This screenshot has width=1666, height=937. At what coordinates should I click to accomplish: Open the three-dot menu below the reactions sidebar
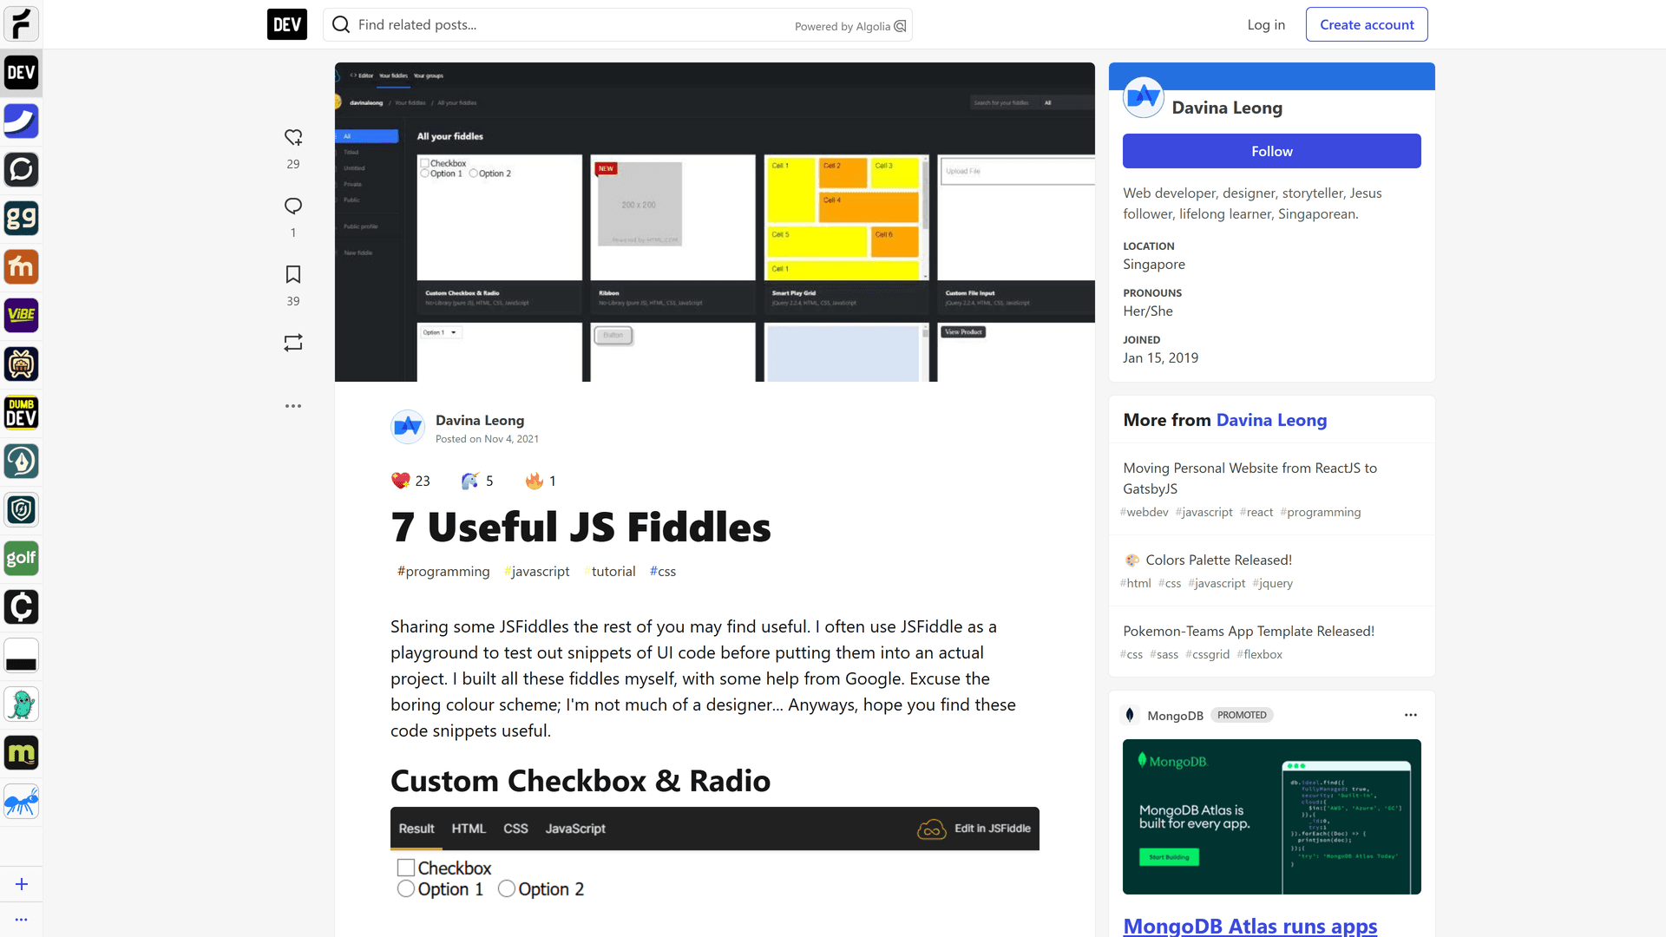pyautogui.click(x=293, y=405)
